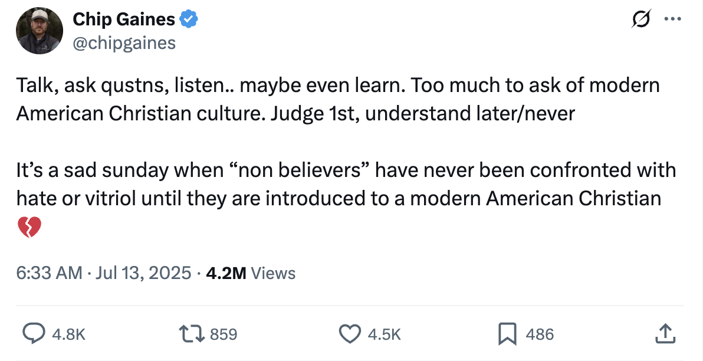This screenshot has height=361, width=703.
Task: Click the 859 reposts count
Action: coord(224,334)
